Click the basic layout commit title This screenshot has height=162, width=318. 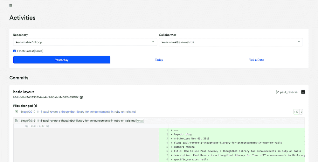click(24, 92)
